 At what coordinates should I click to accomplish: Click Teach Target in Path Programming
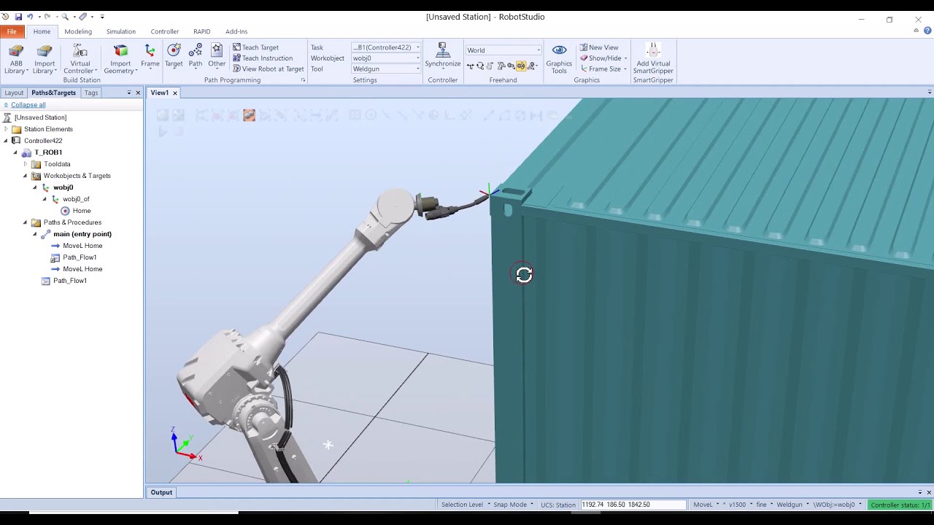pyautogui.click(x=255, y=47)
